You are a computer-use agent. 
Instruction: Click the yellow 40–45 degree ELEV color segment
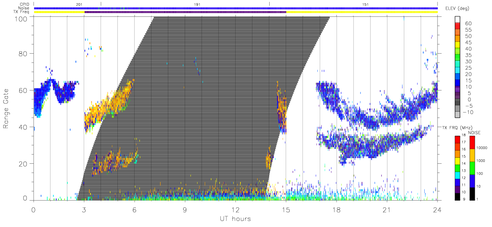pos(458,45)
